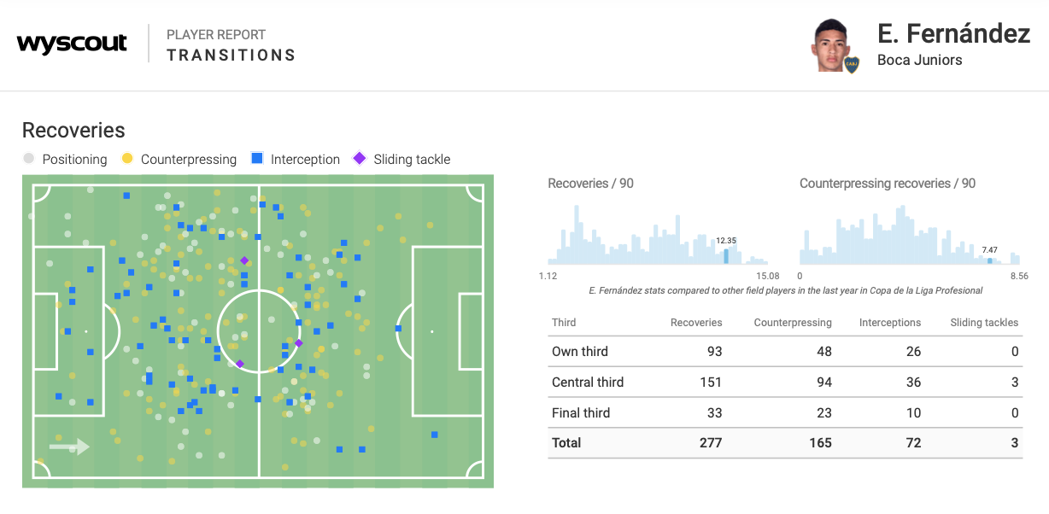Click the Boca Juniors club badge
The height and width of the screenshot is (514, 1049).
(852, 64)
